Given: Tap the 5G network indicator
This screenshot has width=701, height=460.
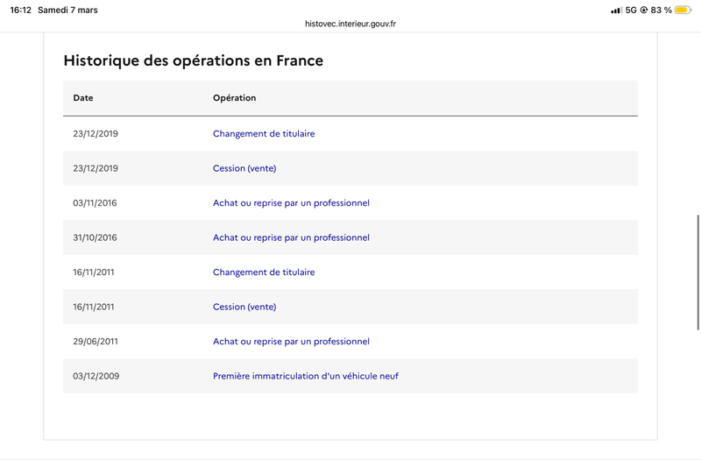Looking at the screenshot, I should tap(630, 10).
